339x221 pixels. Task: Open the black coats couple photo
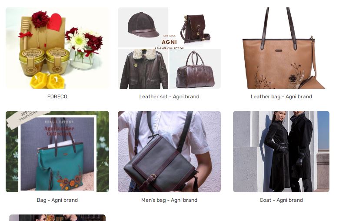[x=281, y=151]
